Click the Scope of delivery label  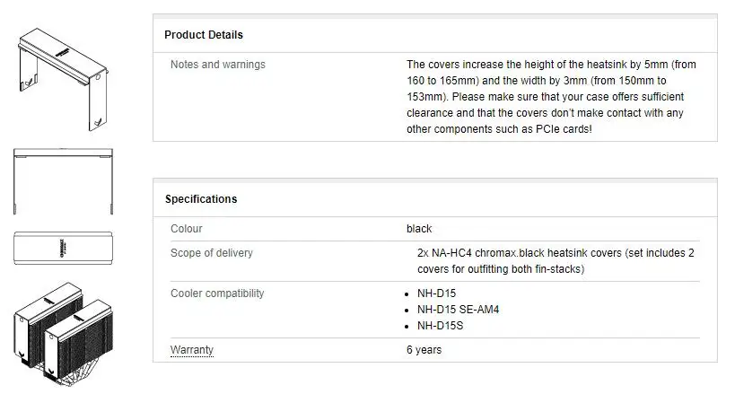coord(212,253)
